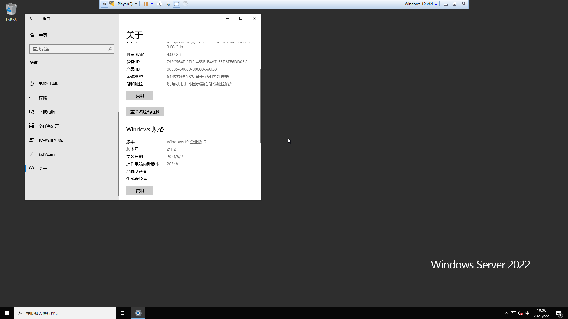Select 多任务处理 sidebar item

point(49,126)
